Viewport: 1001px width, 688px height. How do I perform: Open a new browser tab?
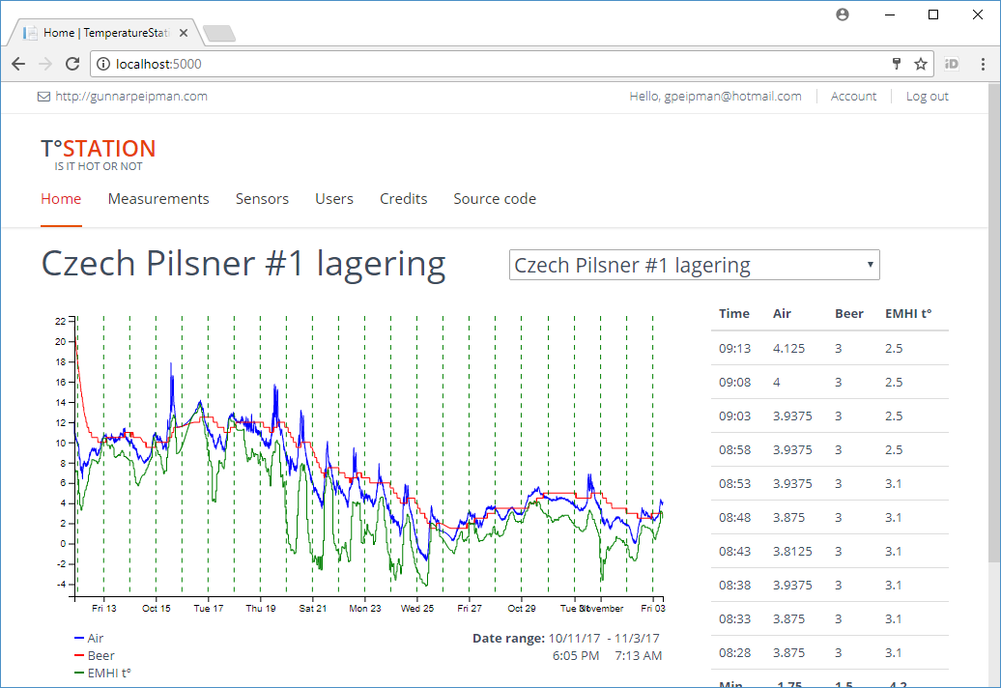click(220, 34)
